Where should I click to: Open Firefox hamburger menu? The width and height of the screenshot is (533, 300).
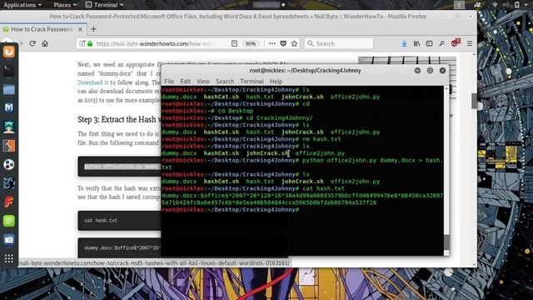pos(470,43)
